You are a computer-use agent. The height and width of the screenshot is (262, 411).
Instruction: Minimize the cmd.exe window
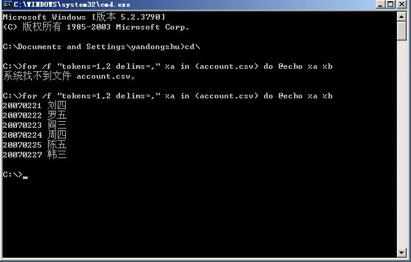(380, 5)
